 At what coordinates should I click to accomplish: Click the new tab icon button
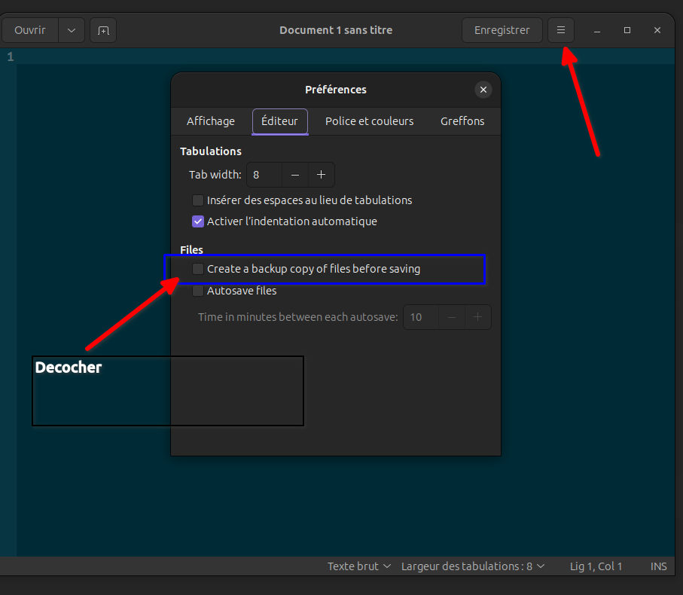click(x=103, y=30)
